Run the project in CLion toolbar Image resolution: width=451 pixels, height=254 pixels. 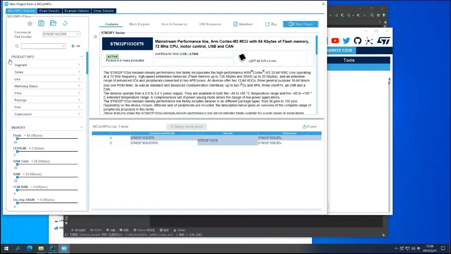331,15
